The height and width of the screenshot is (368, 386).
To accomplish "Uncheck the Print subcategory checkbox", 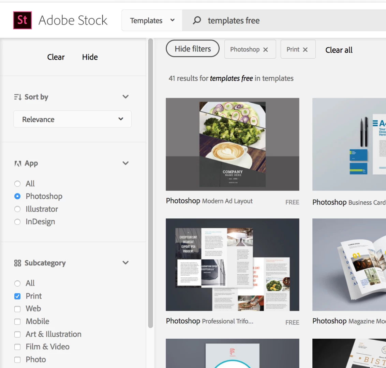I will click(17, 296).
